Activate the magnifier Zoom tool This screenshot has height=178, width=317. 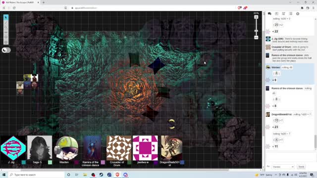pyautogui.click(x=6, y=27)
